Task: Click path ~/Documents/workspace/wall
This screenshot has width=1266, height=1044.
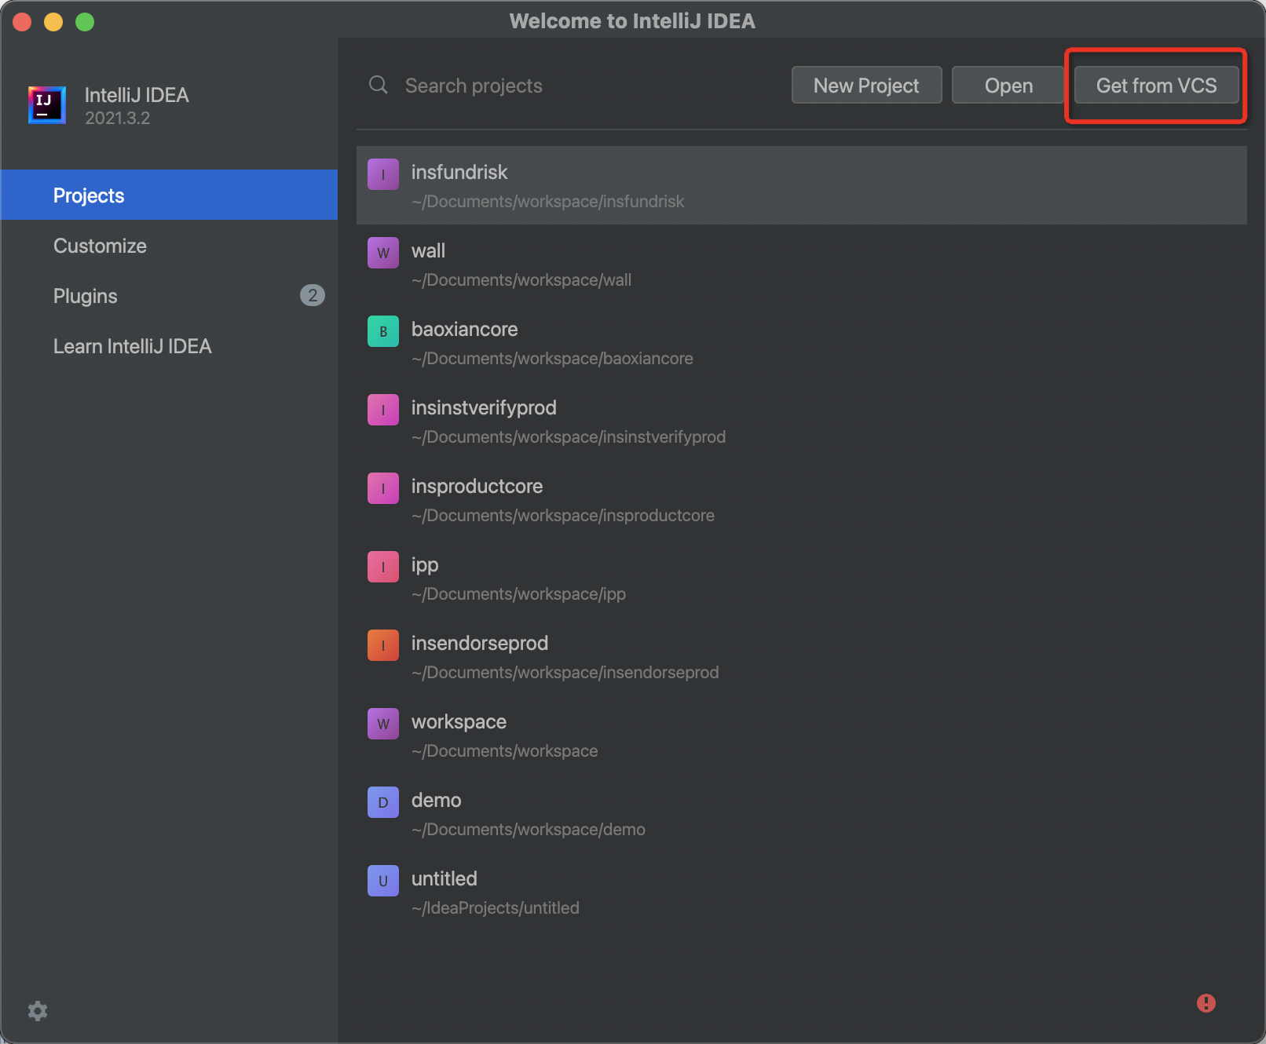Action: click(521, 280)
